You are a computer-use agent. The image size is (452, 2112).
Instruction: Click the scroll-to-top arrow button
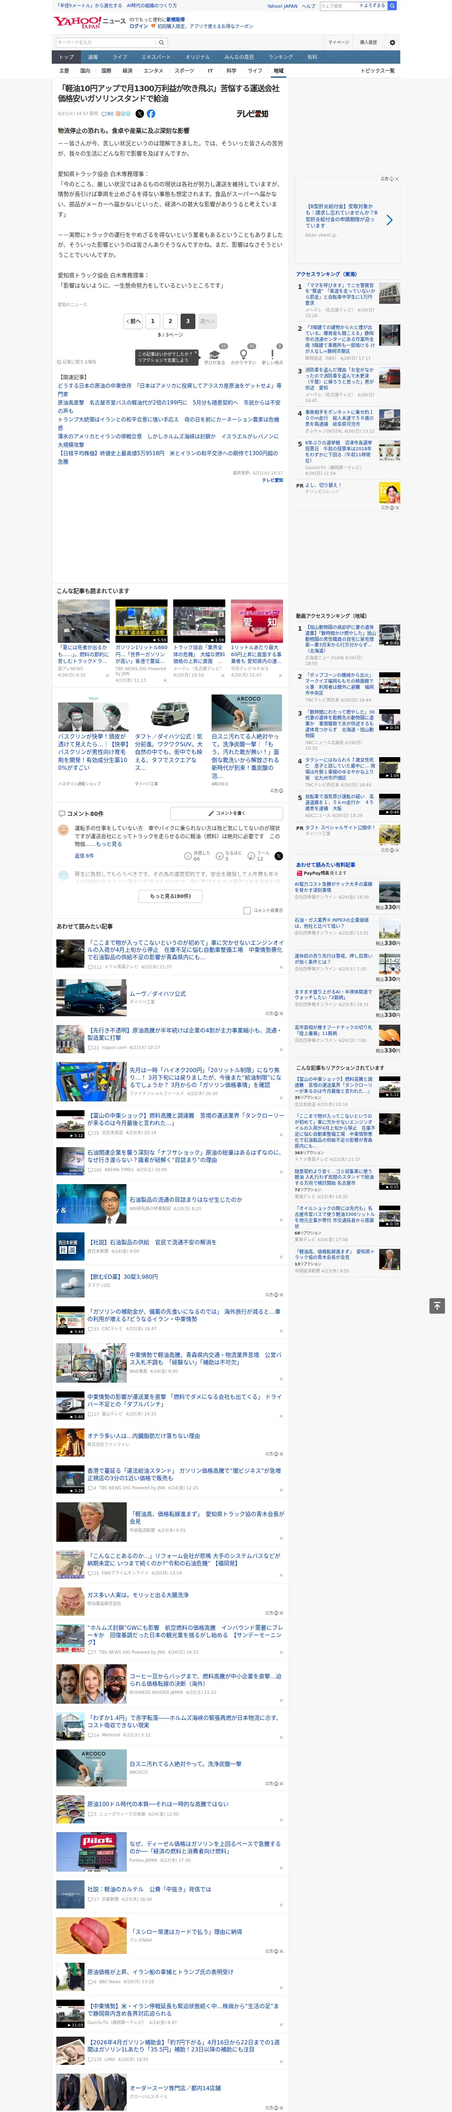[x=437, y=1305]
